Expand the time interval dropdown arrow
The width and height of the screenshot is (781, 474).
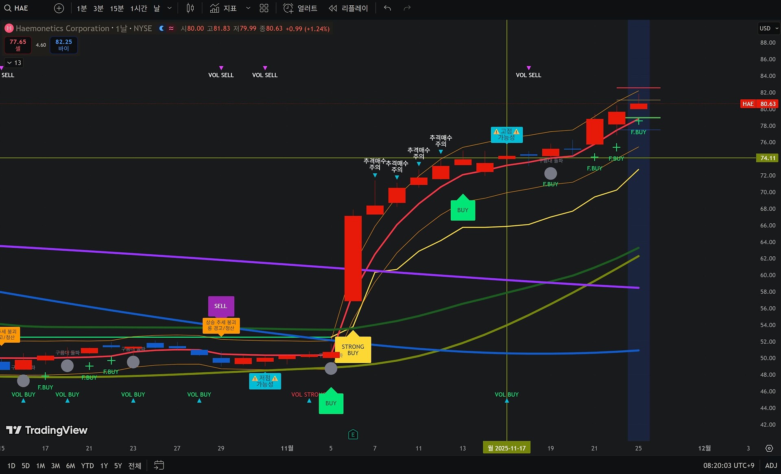point(170,8)
